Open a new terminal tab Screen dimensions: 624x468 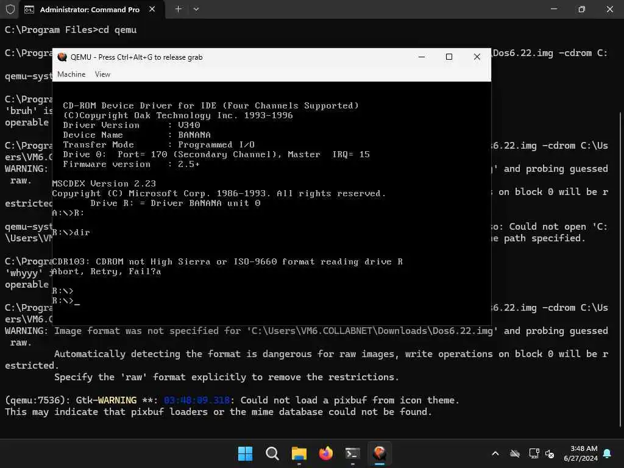tap(179, 9)
